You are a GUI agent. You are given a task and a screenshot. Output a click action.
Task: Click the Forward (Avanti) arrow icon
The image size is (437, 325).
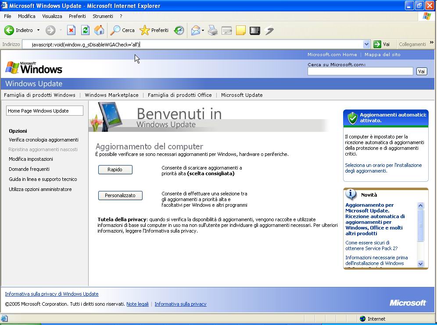[x=50, y=30]
